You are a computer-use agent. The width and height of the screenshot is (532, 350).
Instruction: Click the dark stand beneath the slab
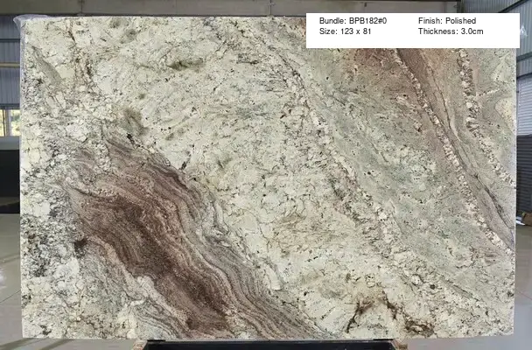262,345
